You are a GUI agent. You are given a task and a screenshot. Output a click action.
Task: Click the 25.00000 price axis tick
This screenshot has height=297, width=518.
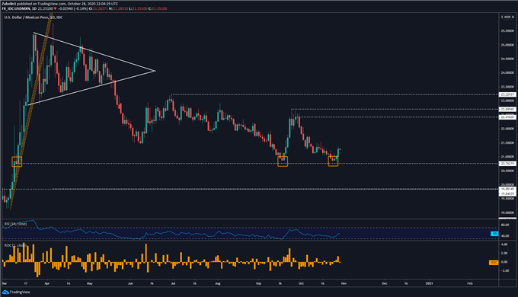(507, 45)
